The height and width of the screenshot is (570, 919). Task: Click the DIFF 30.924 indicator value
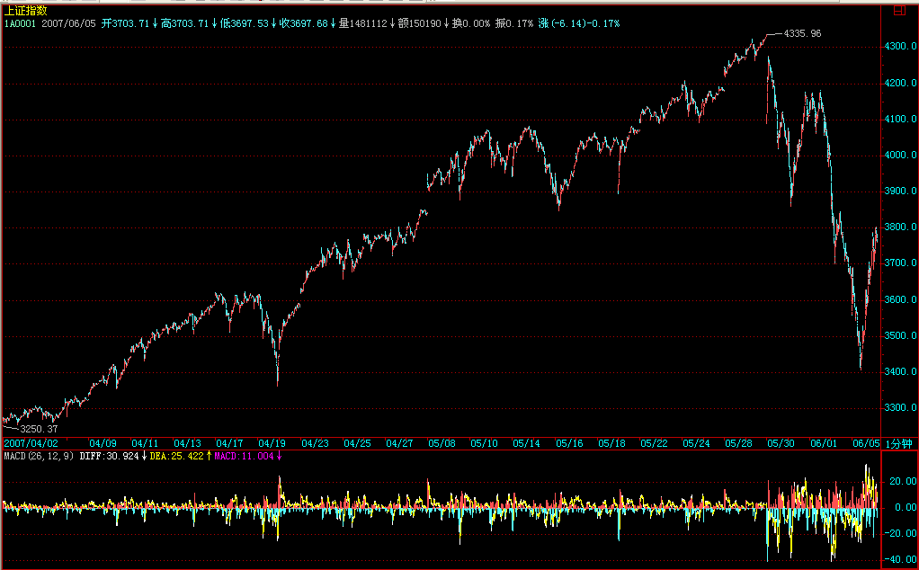point(112,456)
